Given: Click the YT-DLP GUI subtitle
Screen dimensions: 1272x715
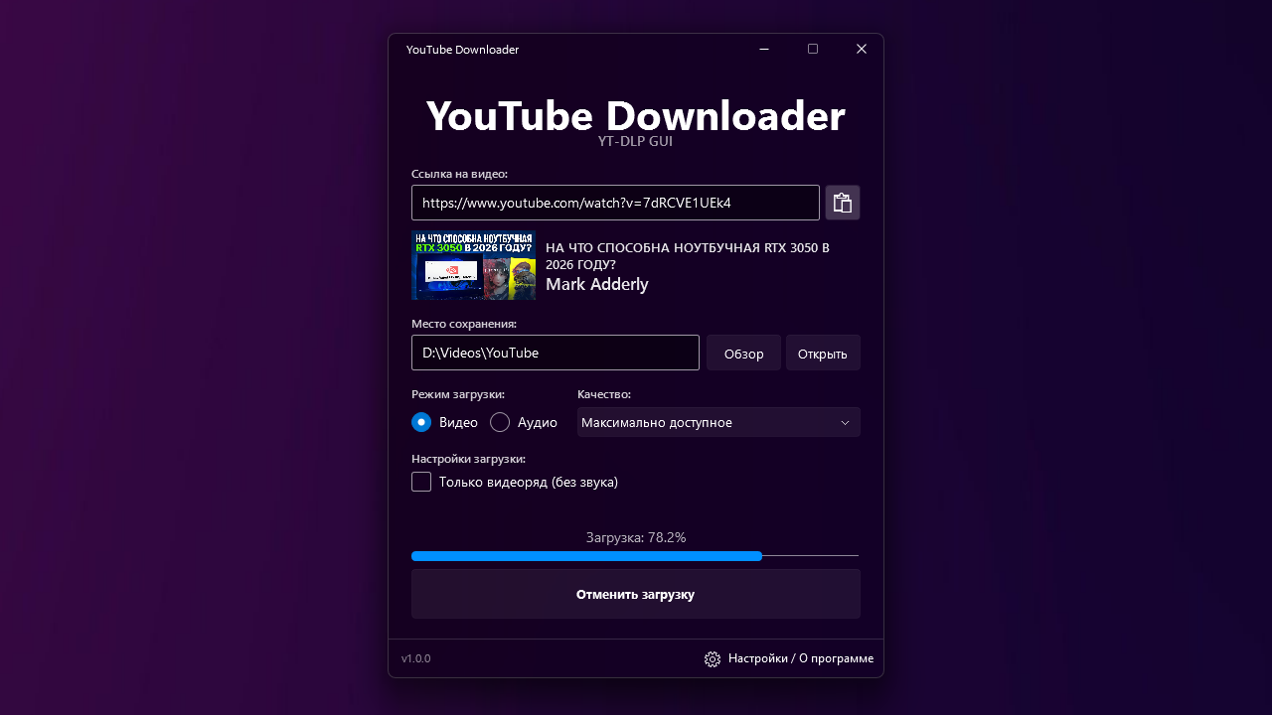Looking at the screenshot, I should click(x=636, y=141).
